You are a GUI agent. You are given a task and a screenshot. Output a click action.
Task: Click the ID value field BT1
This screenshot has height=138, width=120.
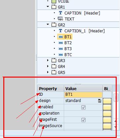pos(83,94)
